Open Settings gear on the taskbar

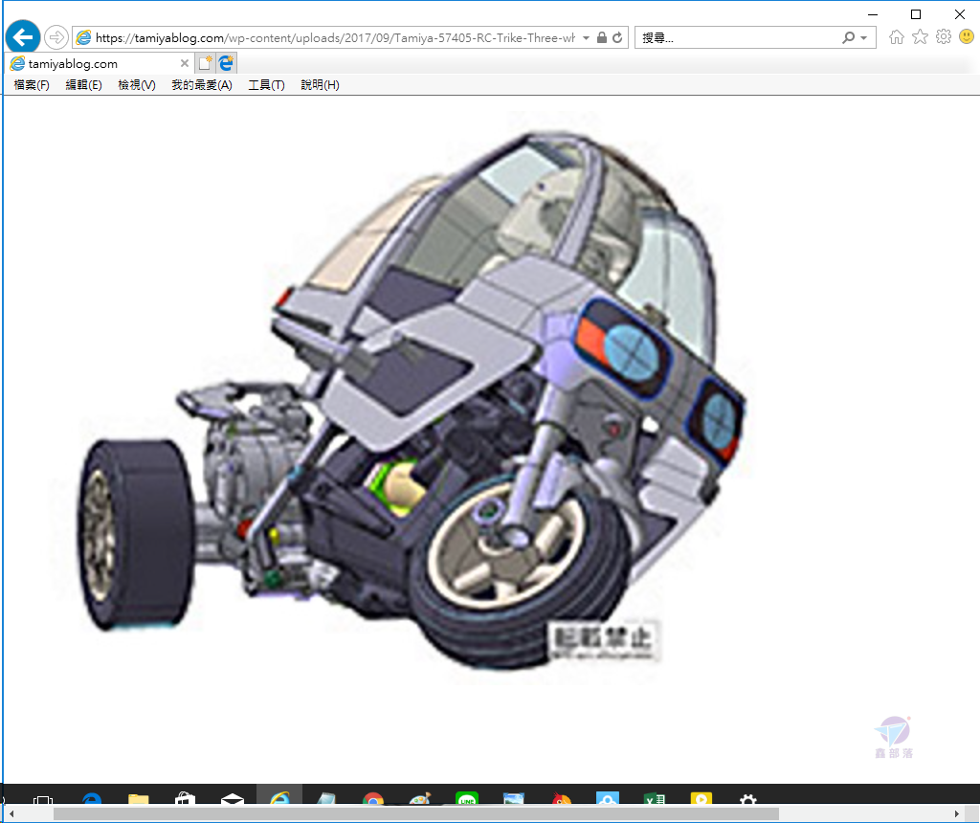[x=748, y=799]
